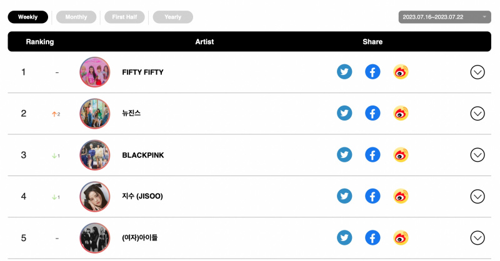Share (여자)아이들 on Weibo
This screenshot has height=261, width=500.
click(401, 238)
